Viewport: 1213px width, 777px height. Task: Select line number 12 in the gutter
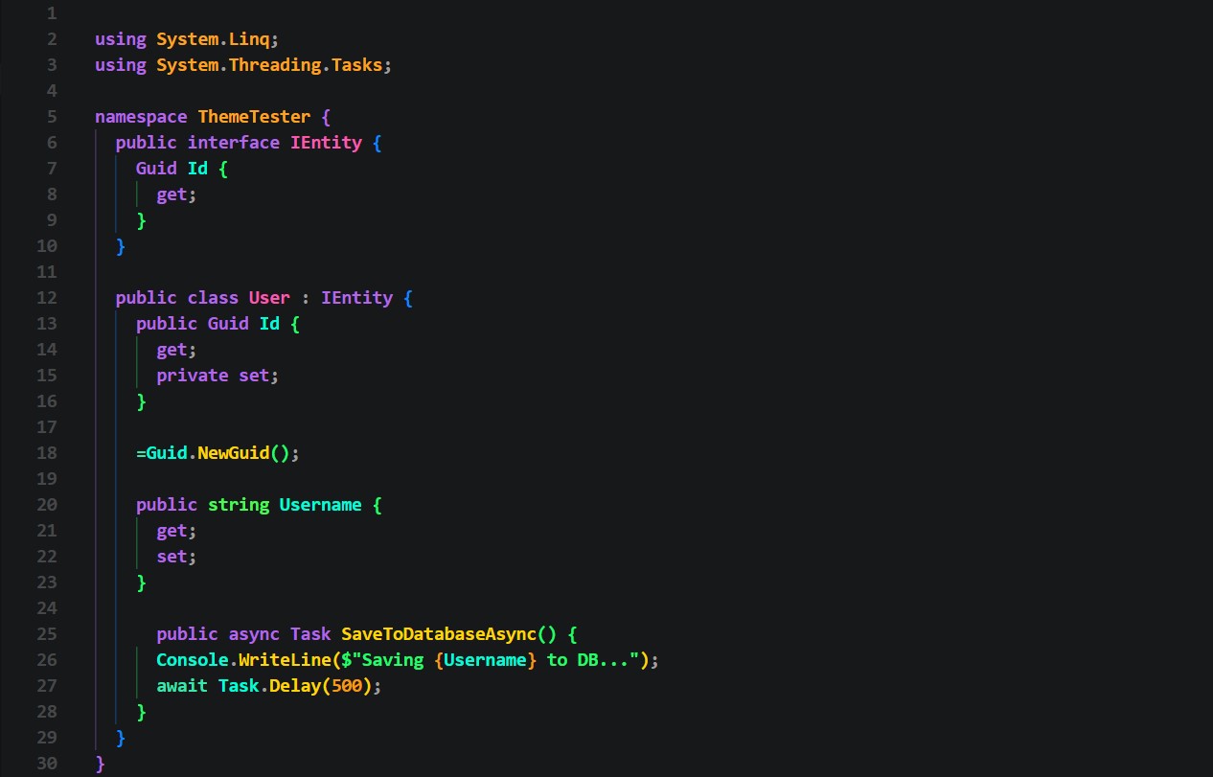coord(46,298)
